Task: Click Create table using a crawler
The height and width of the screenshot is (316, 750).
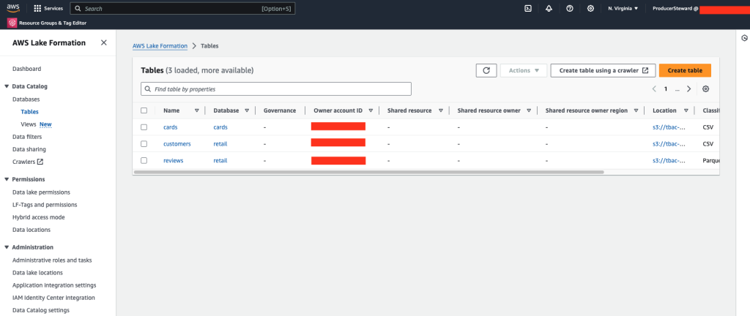Action: click(604, 70)
